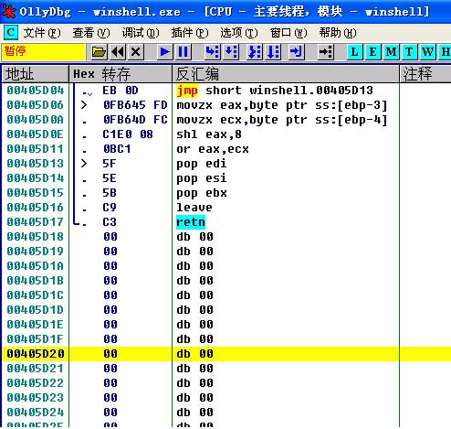Open the 选项(T) menu

(x=239, y=33)
